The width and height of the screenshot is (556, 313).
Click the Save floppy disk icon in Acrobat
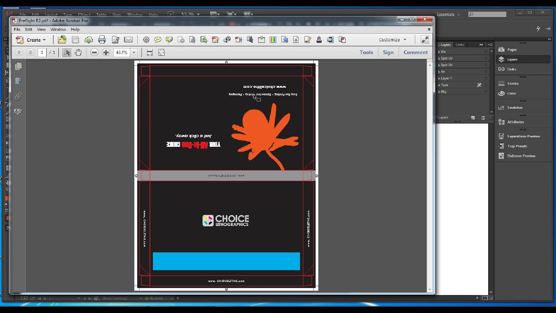coord(75,40)
